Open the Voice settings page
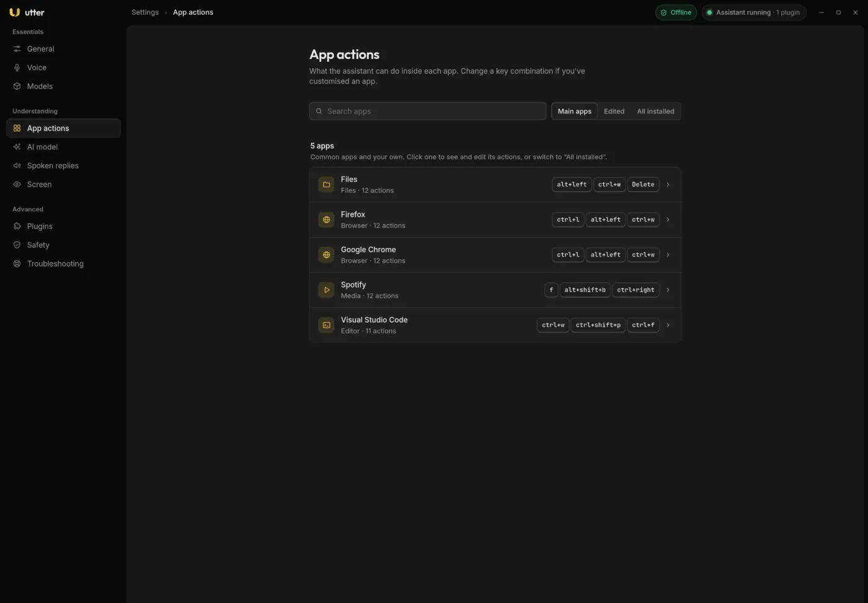This screenshot has width=868, height=603. [63, 68]
